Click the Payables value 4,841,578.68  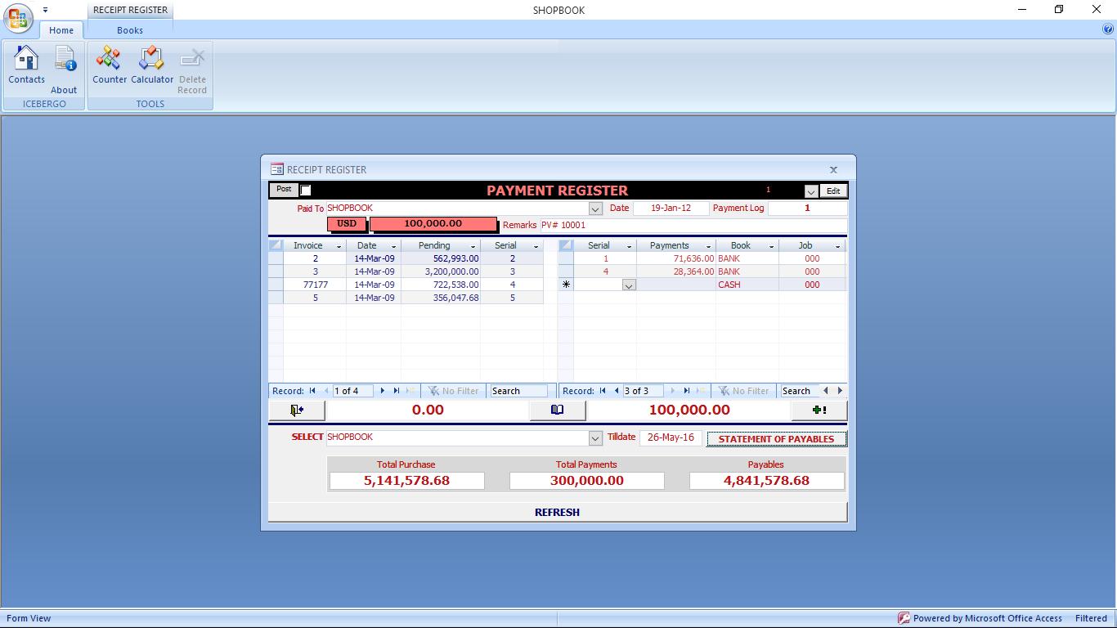tap(766, 481)
